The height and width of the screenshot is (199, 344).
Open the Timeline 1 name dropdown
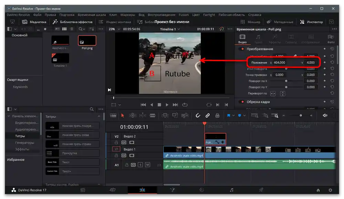click(170, 29)
